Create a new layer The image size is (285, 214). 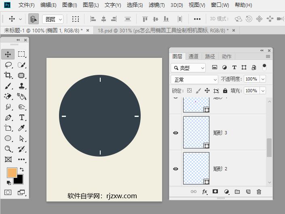pos(248,192)
